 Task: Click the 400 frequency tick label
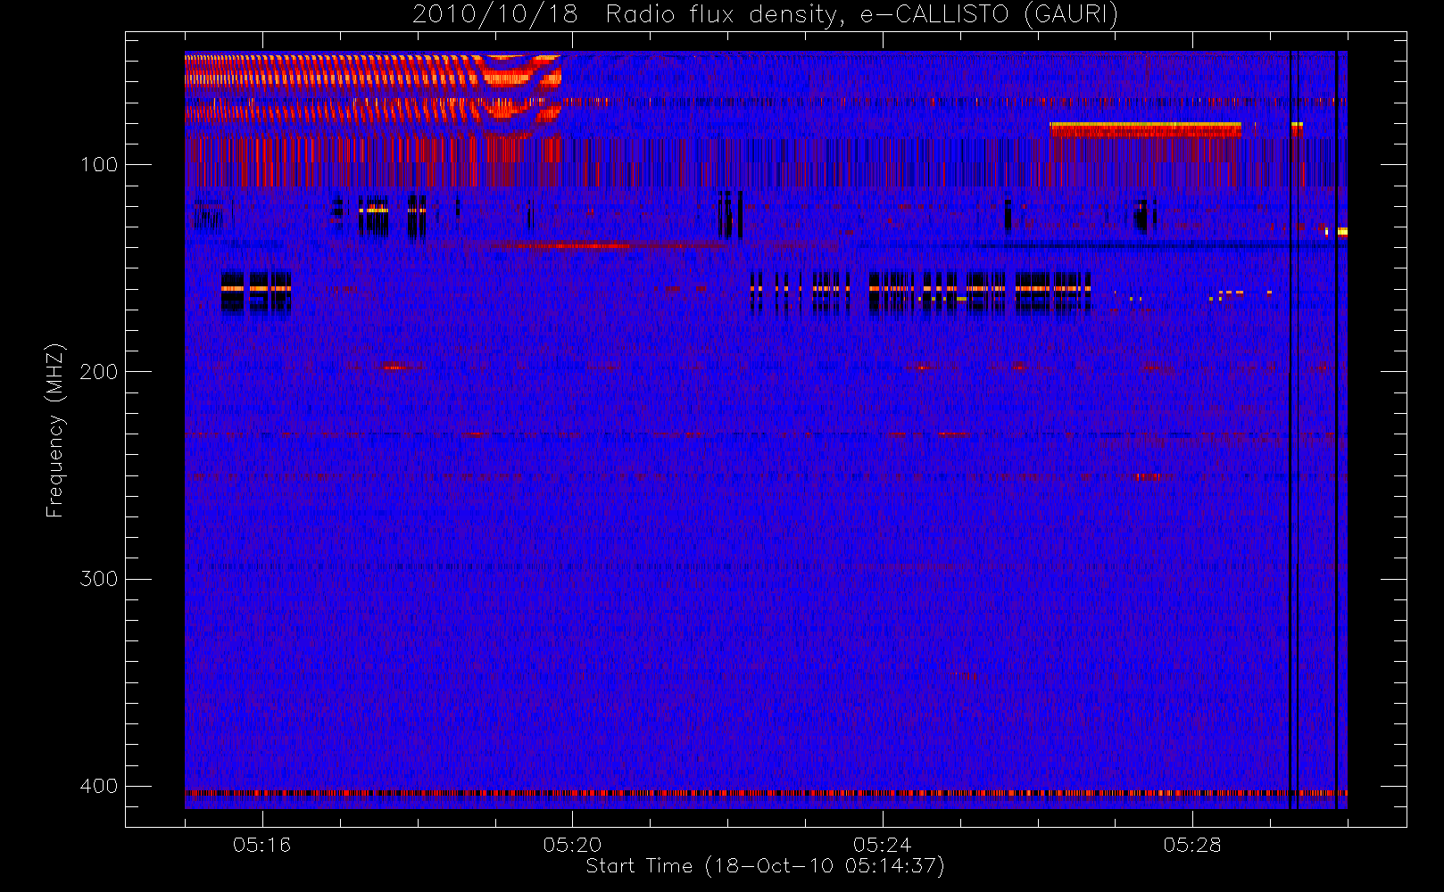coord(98,786)
